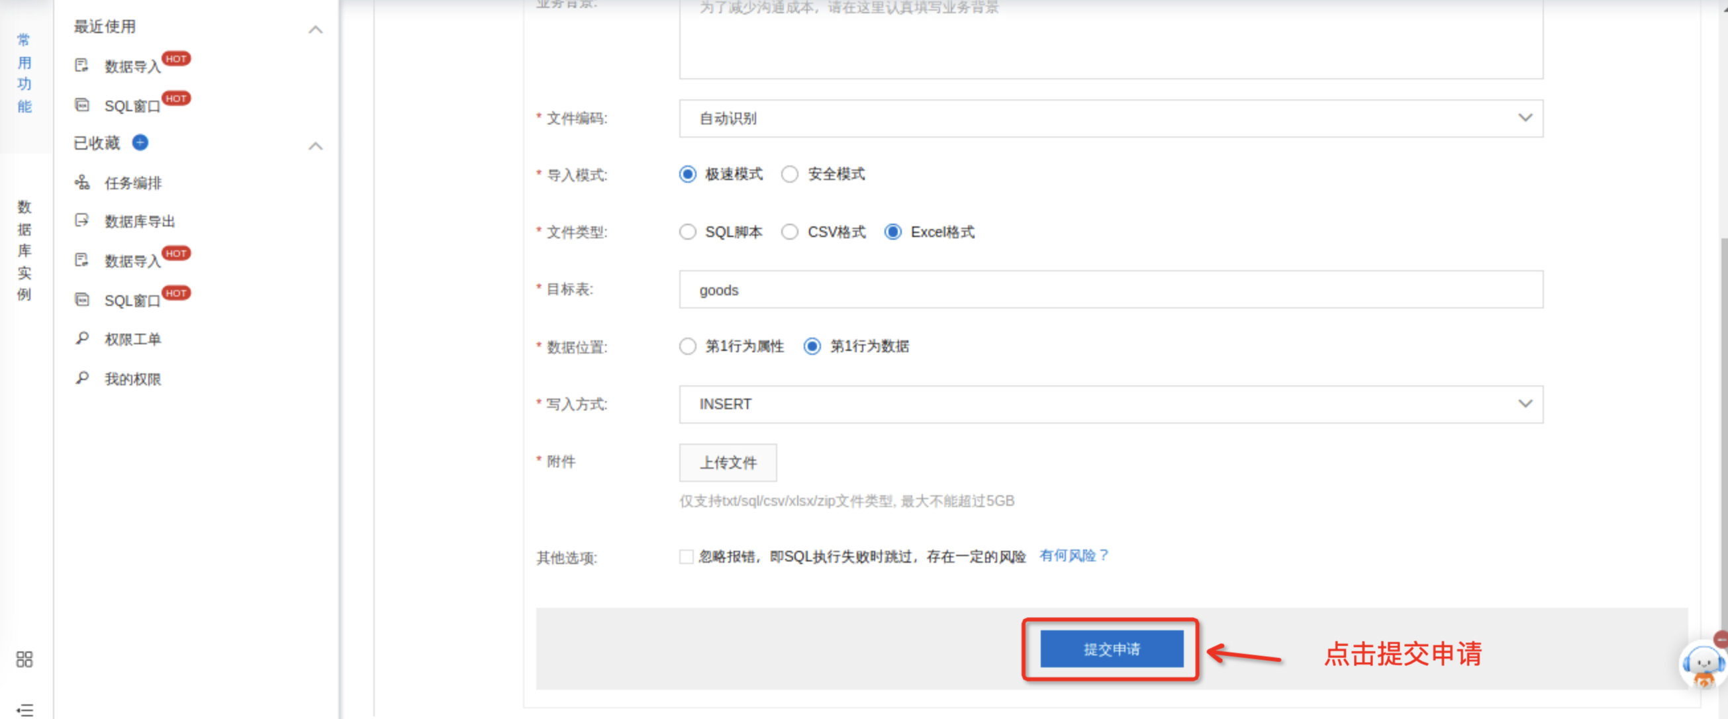The height and width of the screenshot is (719, 1728).
Task: Click the 数据库导出 export icon
Action: click(x=82, y=220)
